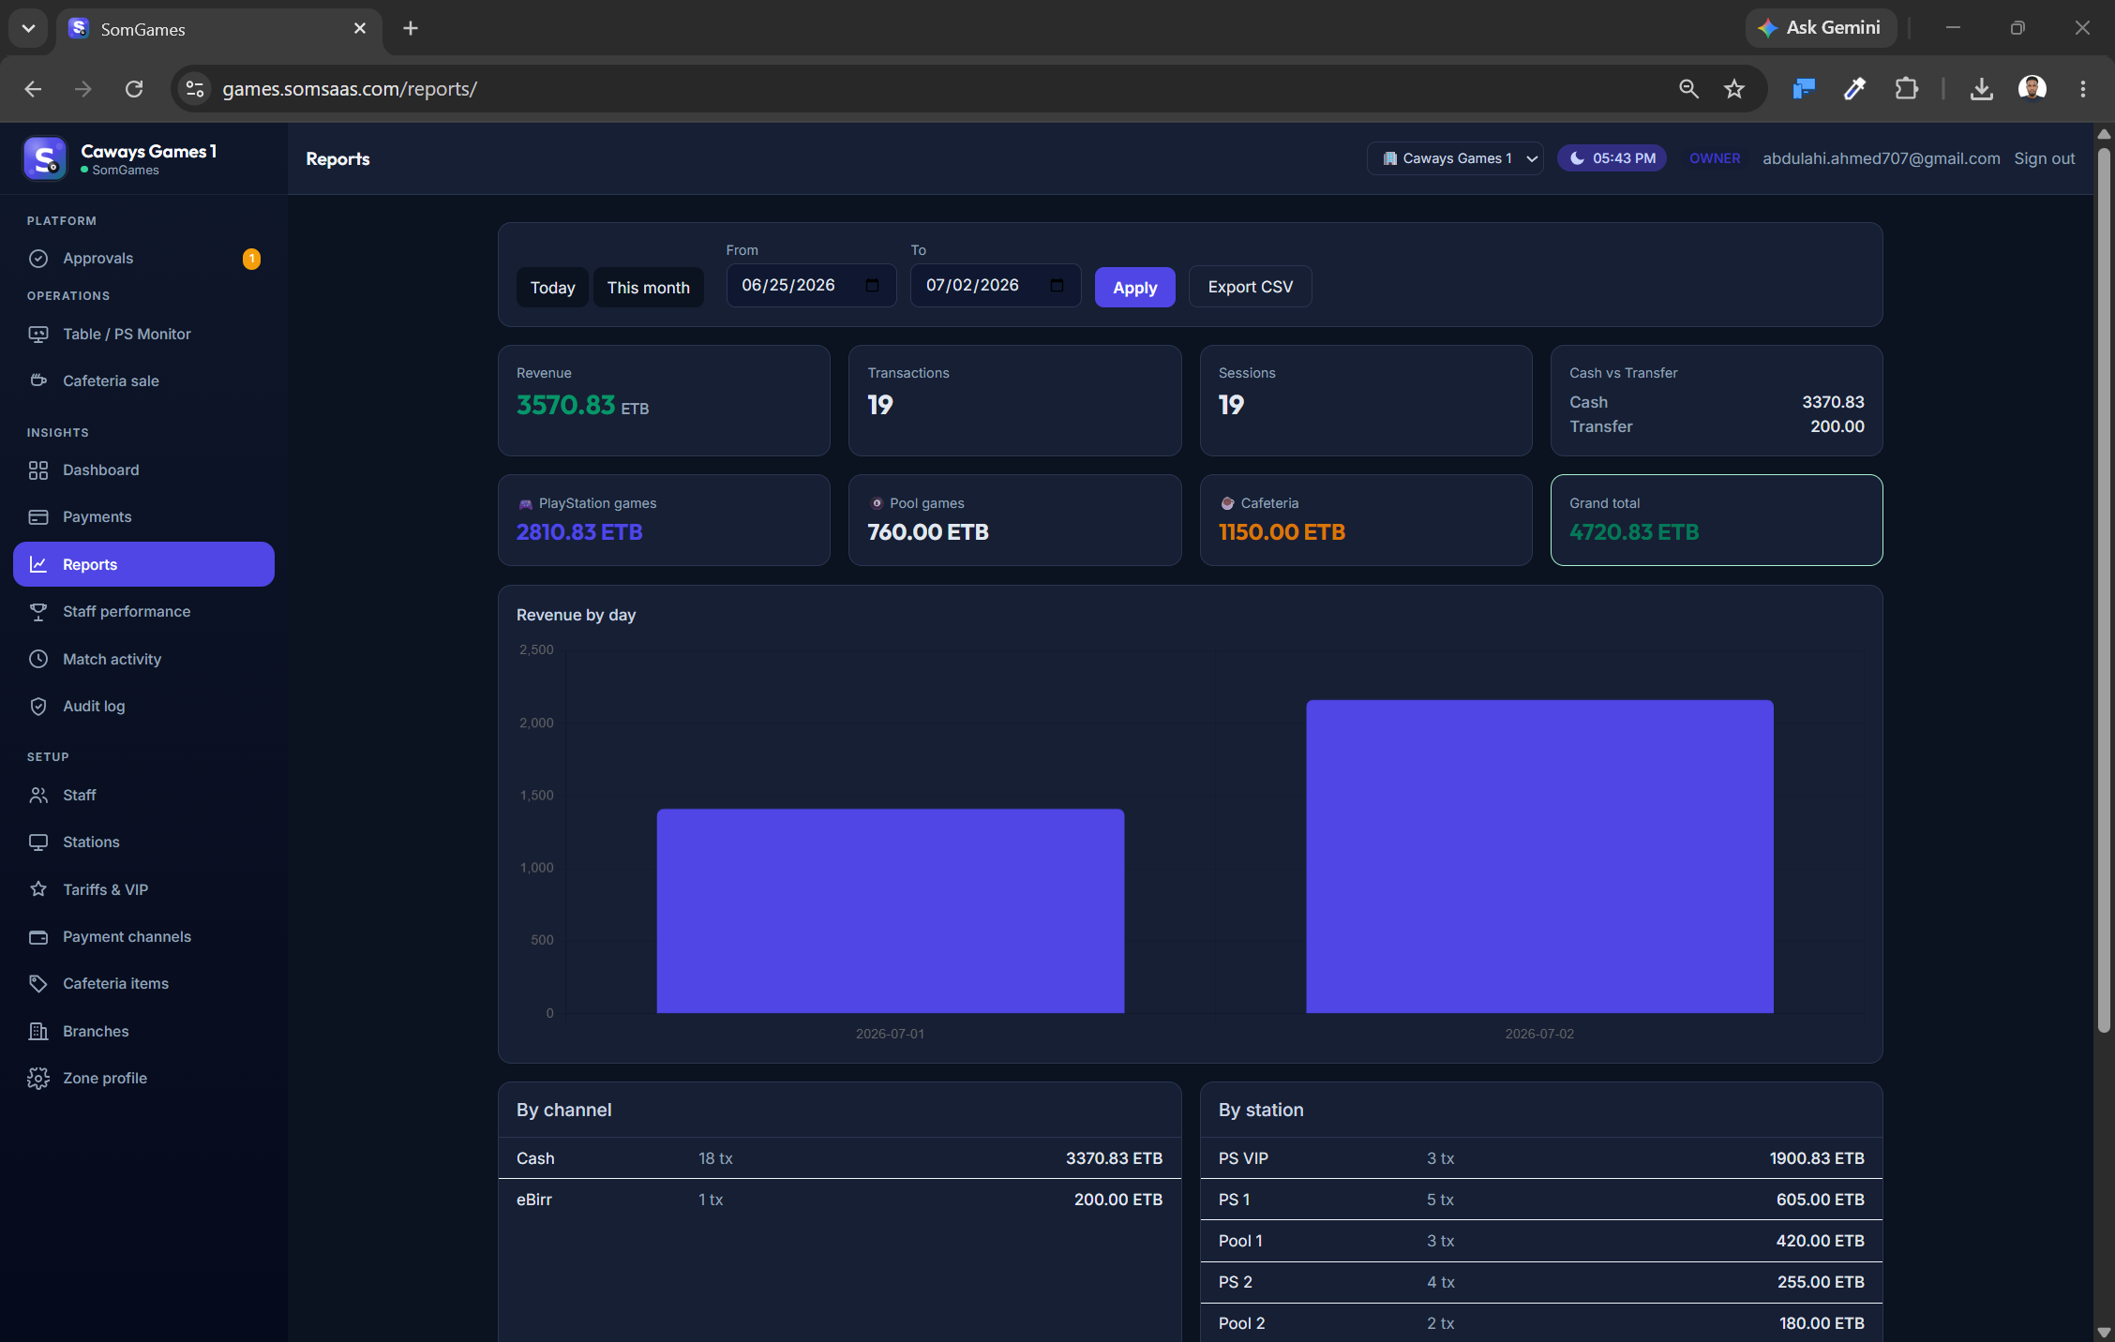Click the Pool 1 station row
Viewport: 2115px width, 1342px height.
[x=1541, y=1241]
